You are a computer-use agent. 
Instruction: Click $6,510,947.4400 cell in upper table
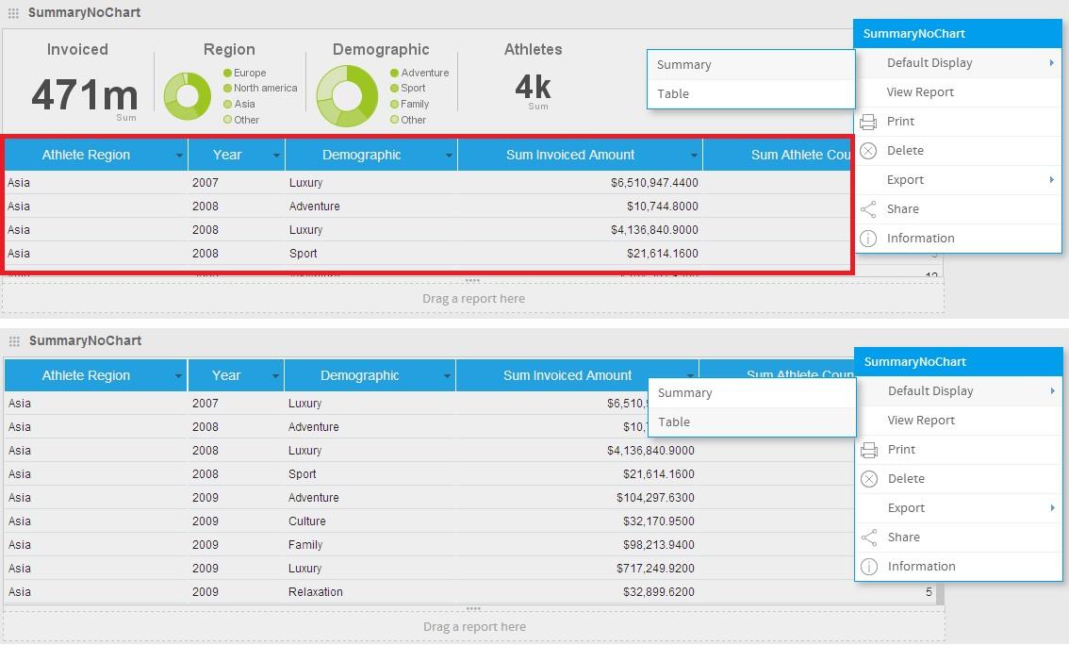(654, 183)
